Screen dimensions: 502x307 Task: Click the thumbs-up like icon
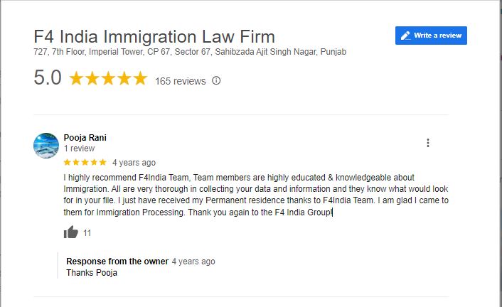pyautogui.click(x=71, y=232)
